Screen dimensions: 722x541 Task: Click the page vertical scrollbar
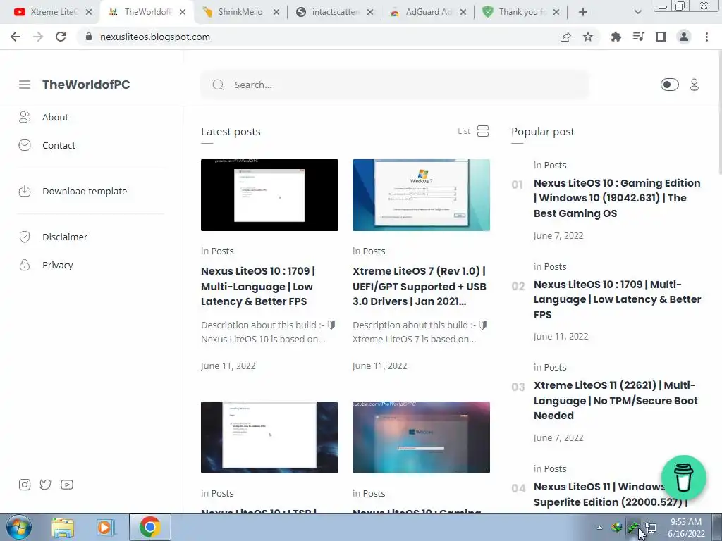pos(718,112)
